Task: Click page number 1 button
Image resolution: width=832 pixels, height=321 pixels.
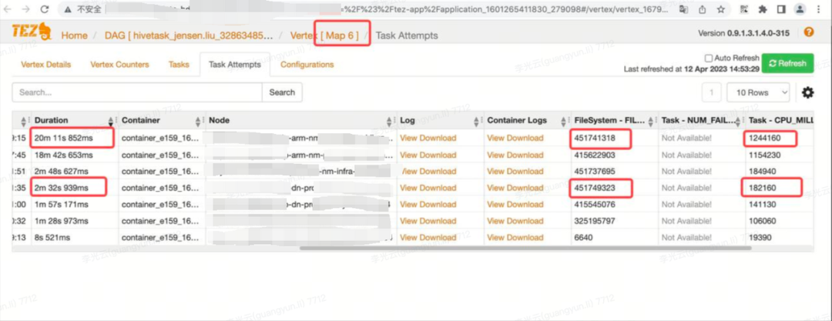Action: [x=711, y=93]
